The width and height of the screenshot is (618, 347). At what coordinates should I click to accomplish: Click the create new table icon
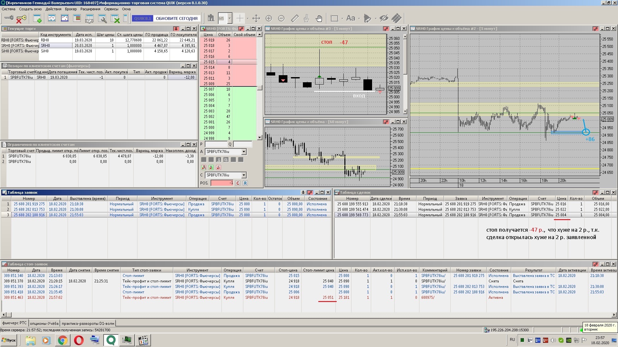[x=37, y=19]
